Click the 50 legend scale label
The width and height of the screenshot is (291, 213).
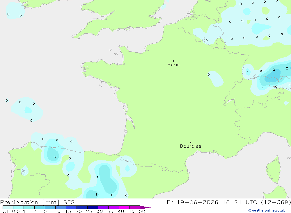click(x=142, y=211)
